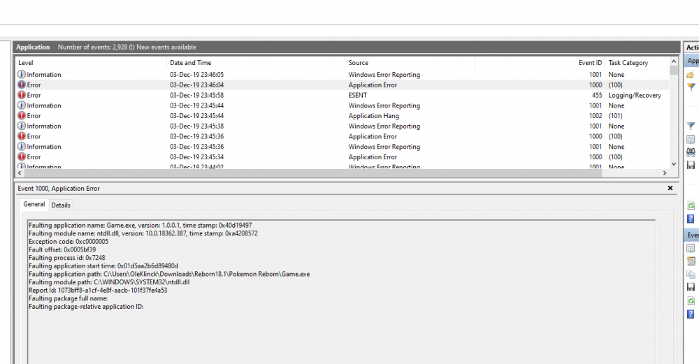Switch to the Details tab
This screenshot has height=364, width=699.
(x=61, y=205)
